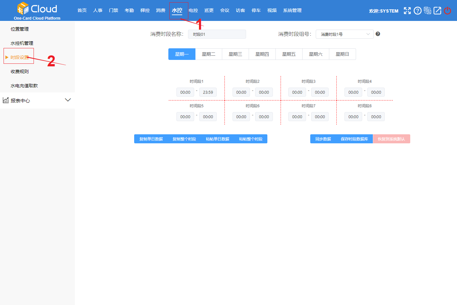Click the red power logout icon
This screenshot has height=305, width=457.
(x=447, y=11)
